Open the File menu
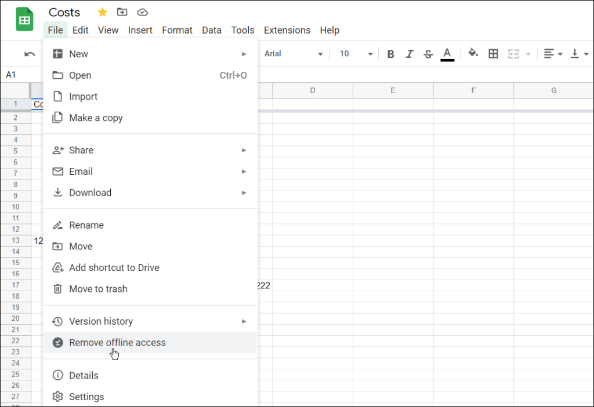 tap(55, 30)
